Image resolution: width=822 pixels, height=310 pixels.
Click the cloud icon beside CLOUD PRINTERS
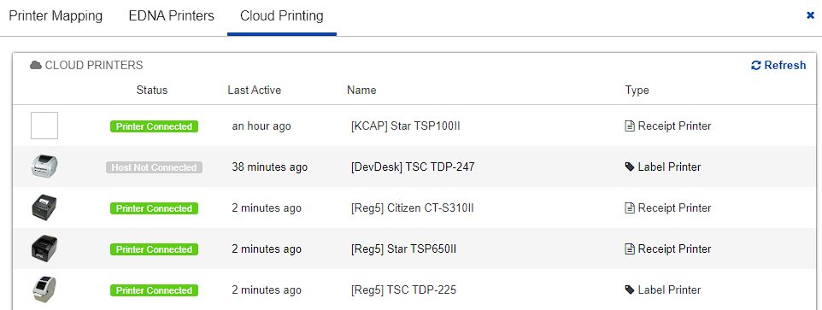click(36, 66)
